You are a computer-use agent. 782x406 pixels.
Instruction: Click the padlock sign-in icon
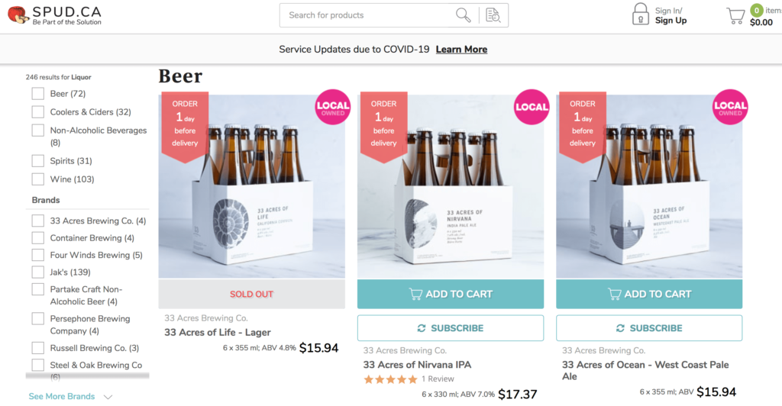tap(640, 14)
